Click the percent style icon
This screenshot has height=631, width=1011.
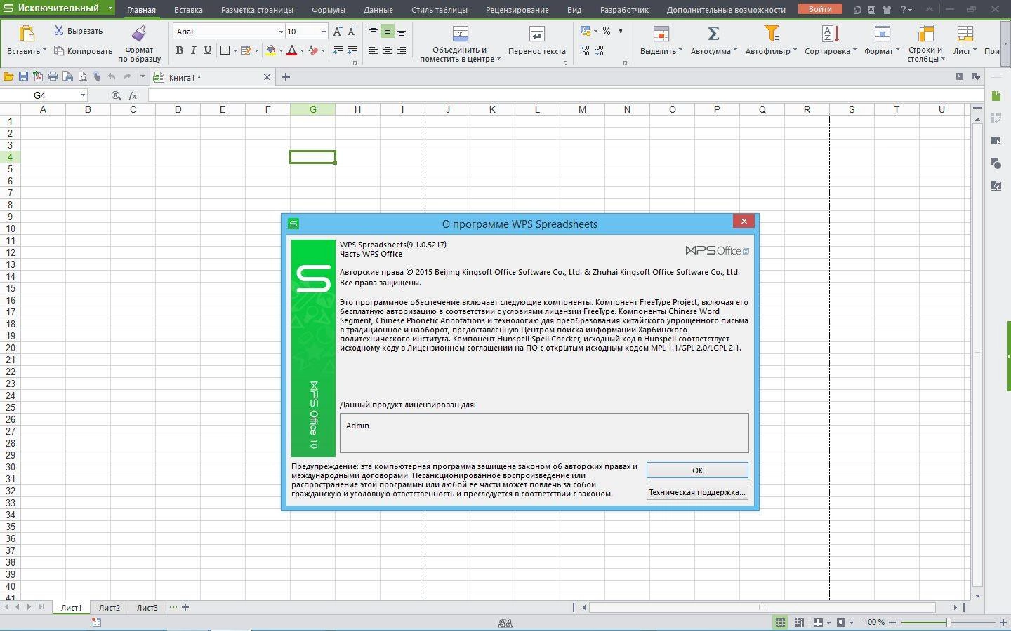(606, 32)
